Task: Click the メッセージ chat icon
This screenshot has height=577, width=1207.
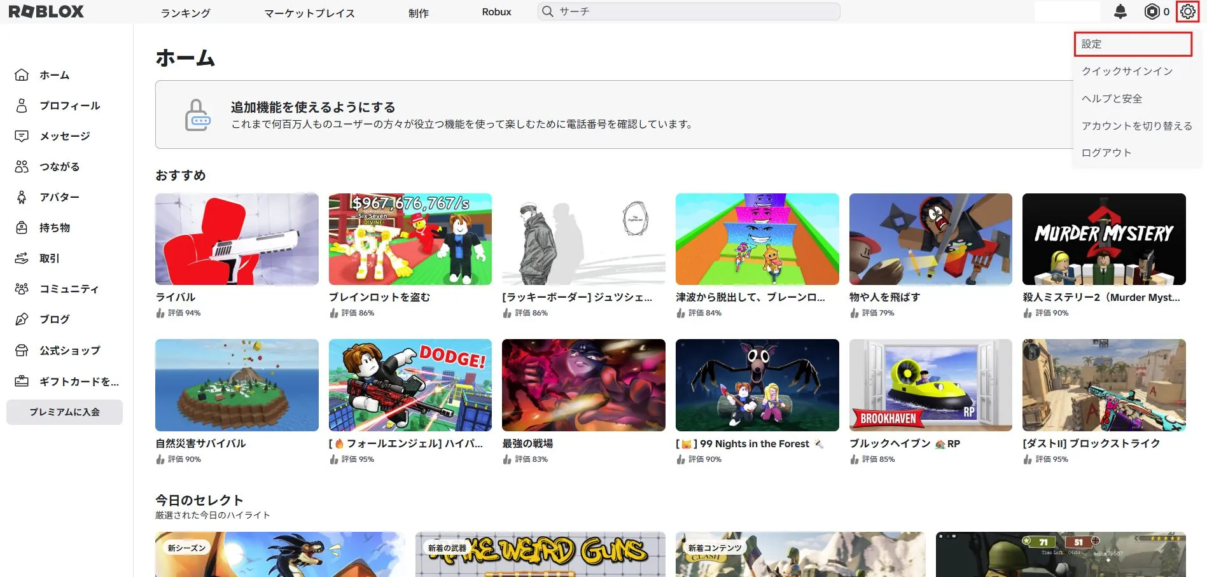Action: point(22,136)
